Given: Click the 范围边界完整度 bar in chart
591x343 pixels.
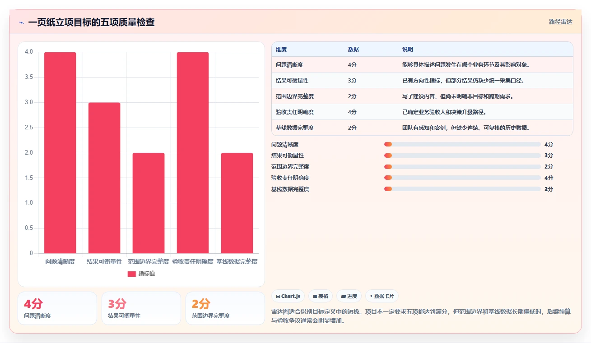Looking at the screenshot, I should tap(149, 203).
